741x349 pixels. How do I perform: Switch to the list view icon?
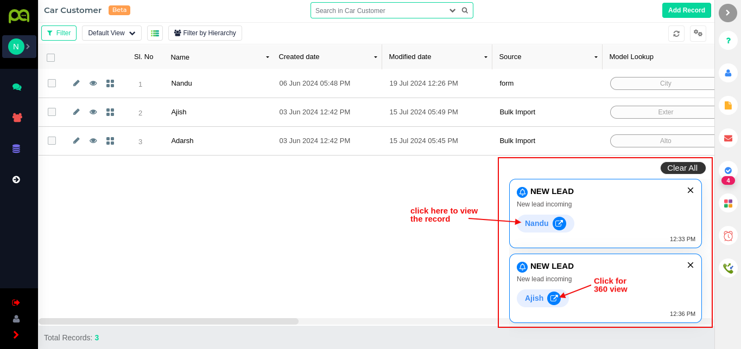pyautogui.click(x=155, y=33)
